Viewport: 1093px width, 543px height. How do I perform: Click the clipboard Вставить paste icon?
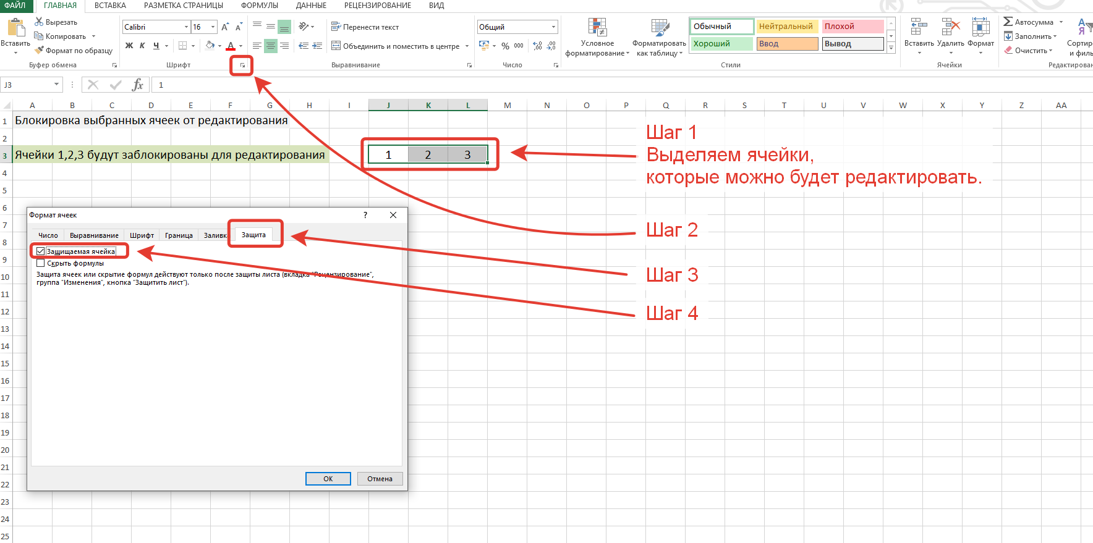pos(15,28)
